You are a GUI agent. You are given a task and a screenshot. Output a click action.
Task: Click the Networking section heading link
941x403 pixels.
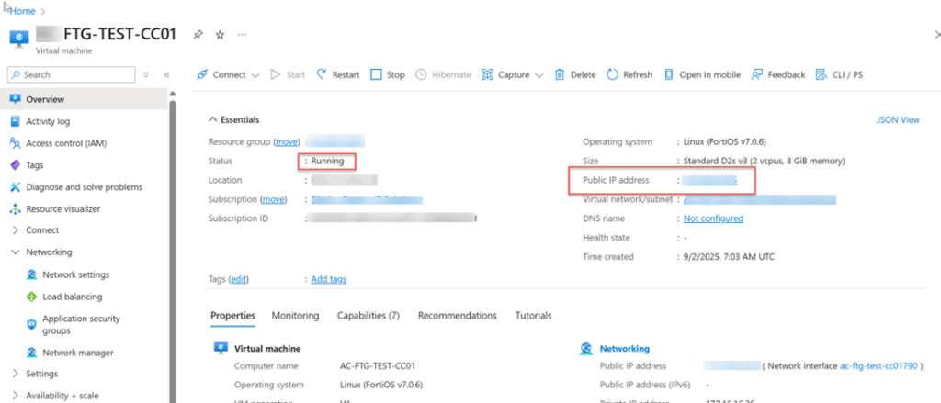pyautogui.click(x=625, y=349)
